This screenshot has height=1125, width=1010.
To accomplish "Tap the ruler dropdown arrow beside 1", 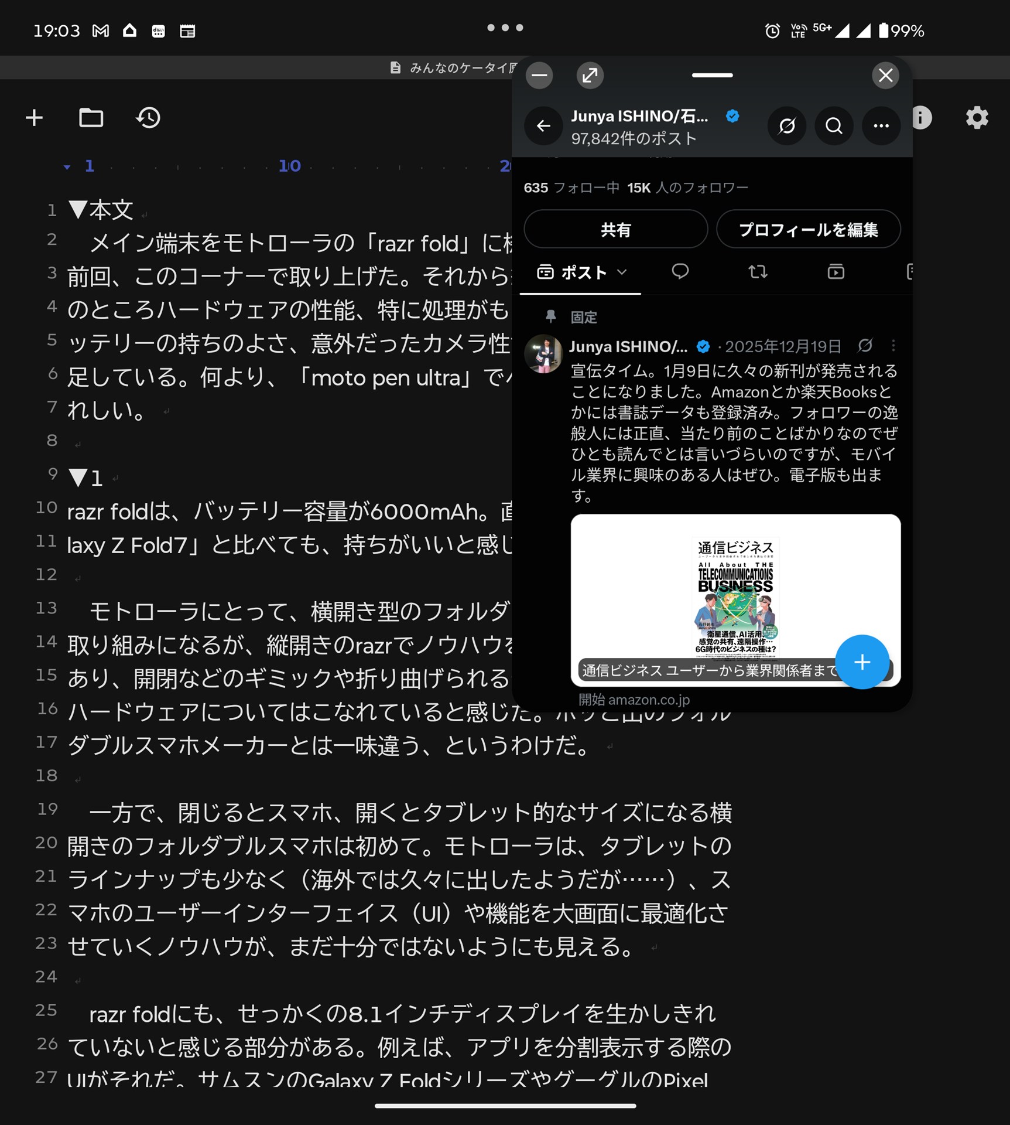I will (x=67, y=167).
